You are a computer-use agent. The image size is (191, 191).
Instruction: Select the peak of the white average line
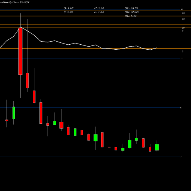click(x=21, y=27)
